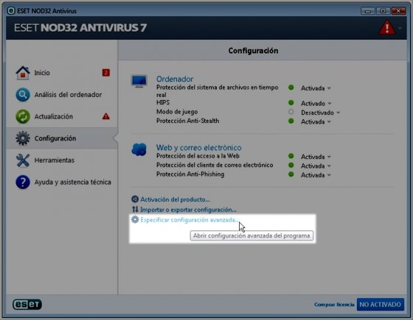Click the Importar o exportar arrows icon
The image size is (413, 320).
point(135,210)
